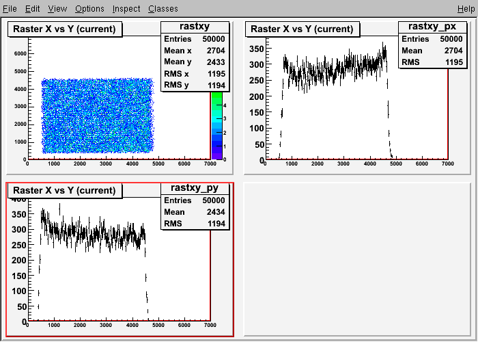
Task: Click the top-right Raster X vs Y title
Action: pyautogui.click(x=302, y=29)
